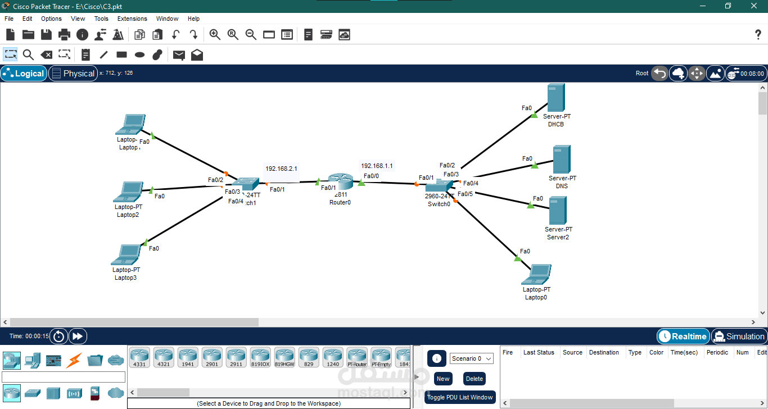The image size is (768, 409).
Task: Click the Paste toolbar icon
Action: point(157,34)
